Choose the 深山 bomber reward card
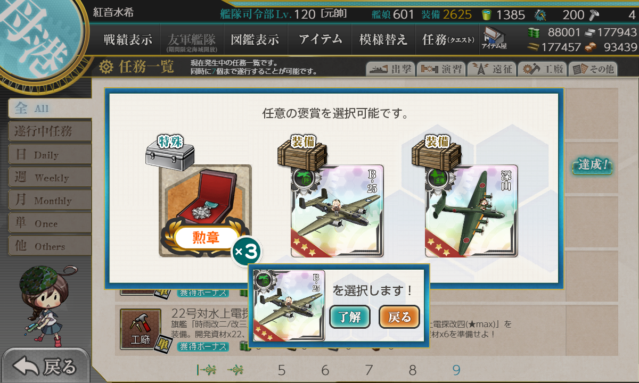The image size is (639, 383). (471, 211)
